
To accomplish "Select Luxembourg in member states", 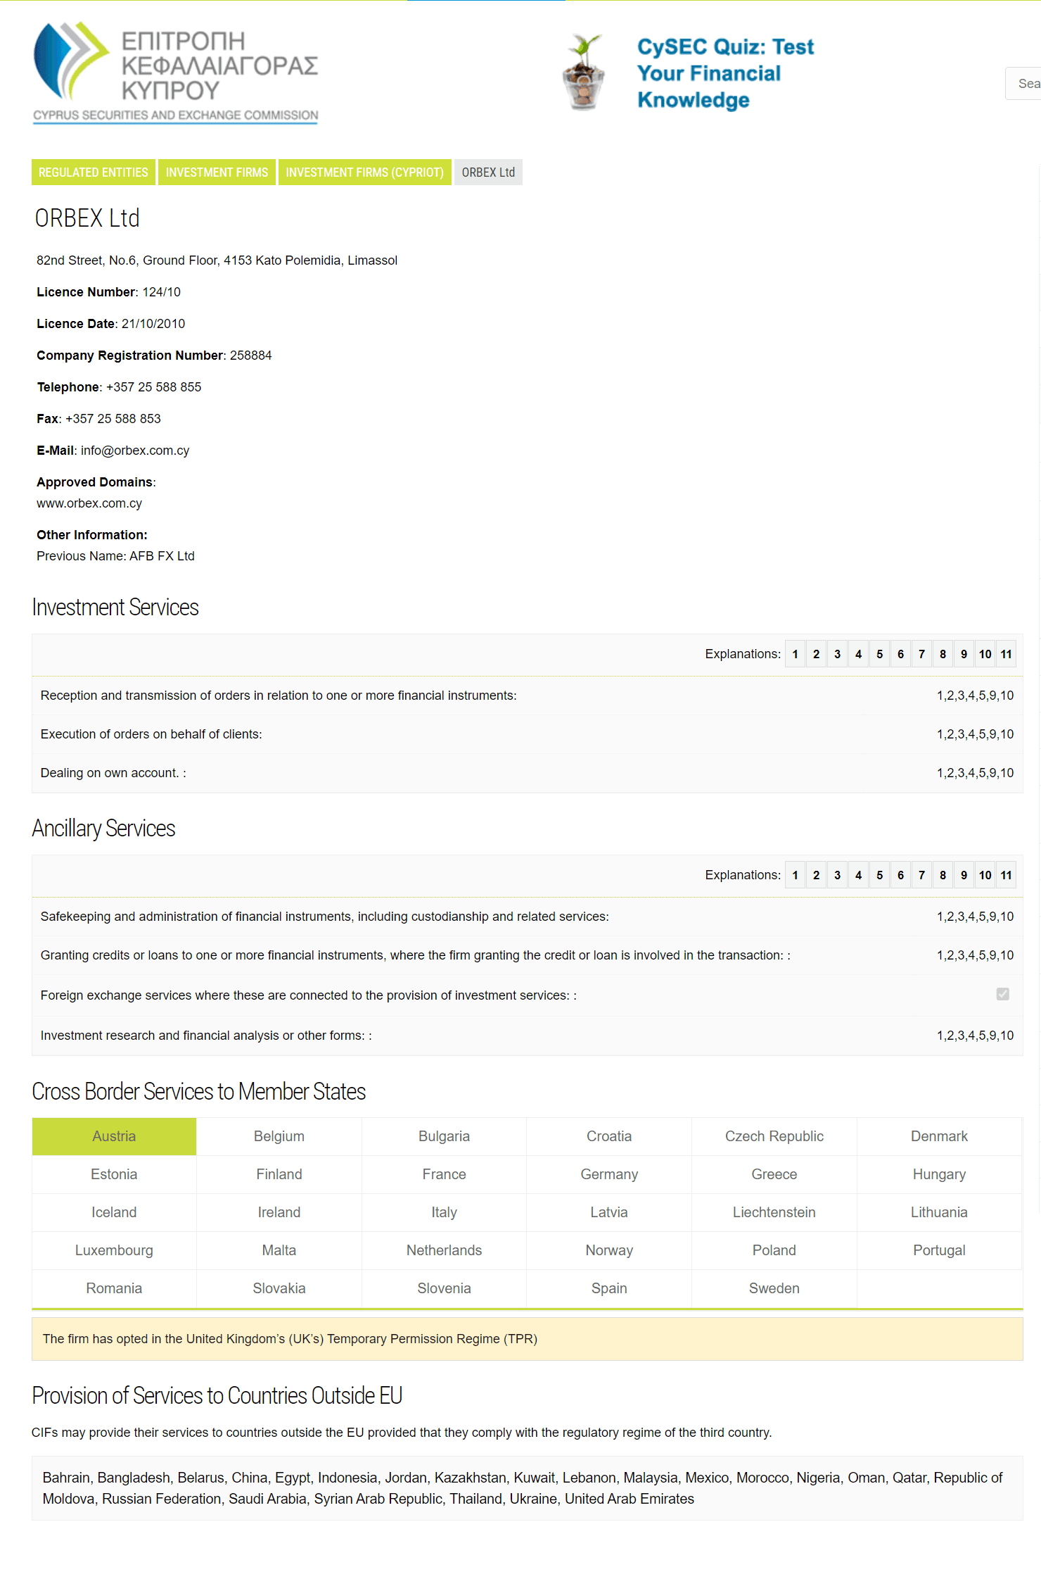I will [114, 1250].
